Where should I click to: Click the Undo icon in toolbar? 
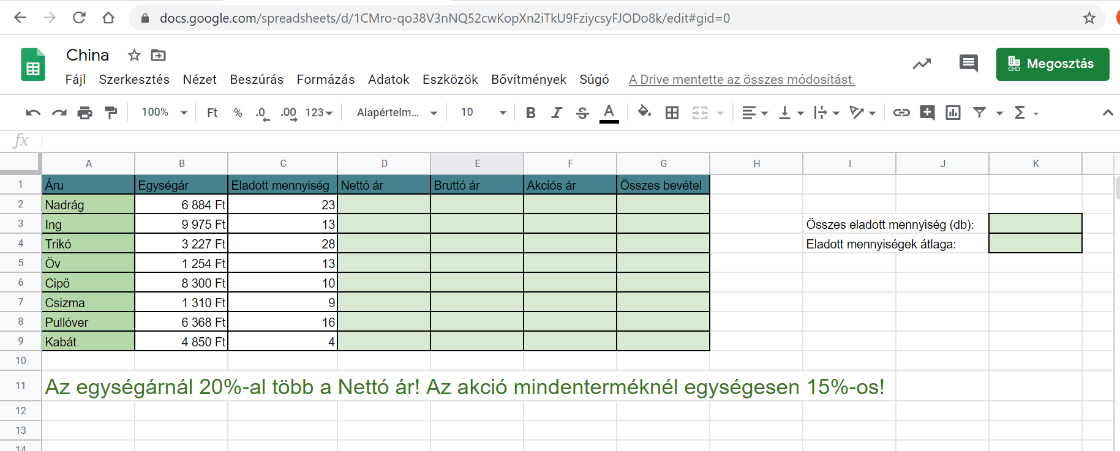(x=33, y=113)
